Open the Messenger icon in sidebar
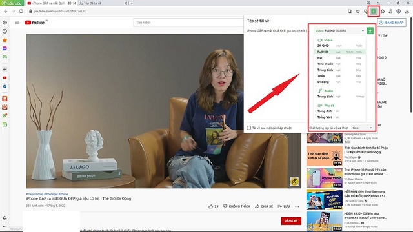 point(5,48)
